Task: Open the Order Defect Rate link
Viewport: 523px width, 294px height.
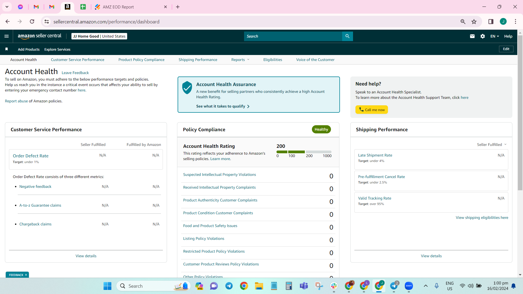Action: (x=31, y=156)
